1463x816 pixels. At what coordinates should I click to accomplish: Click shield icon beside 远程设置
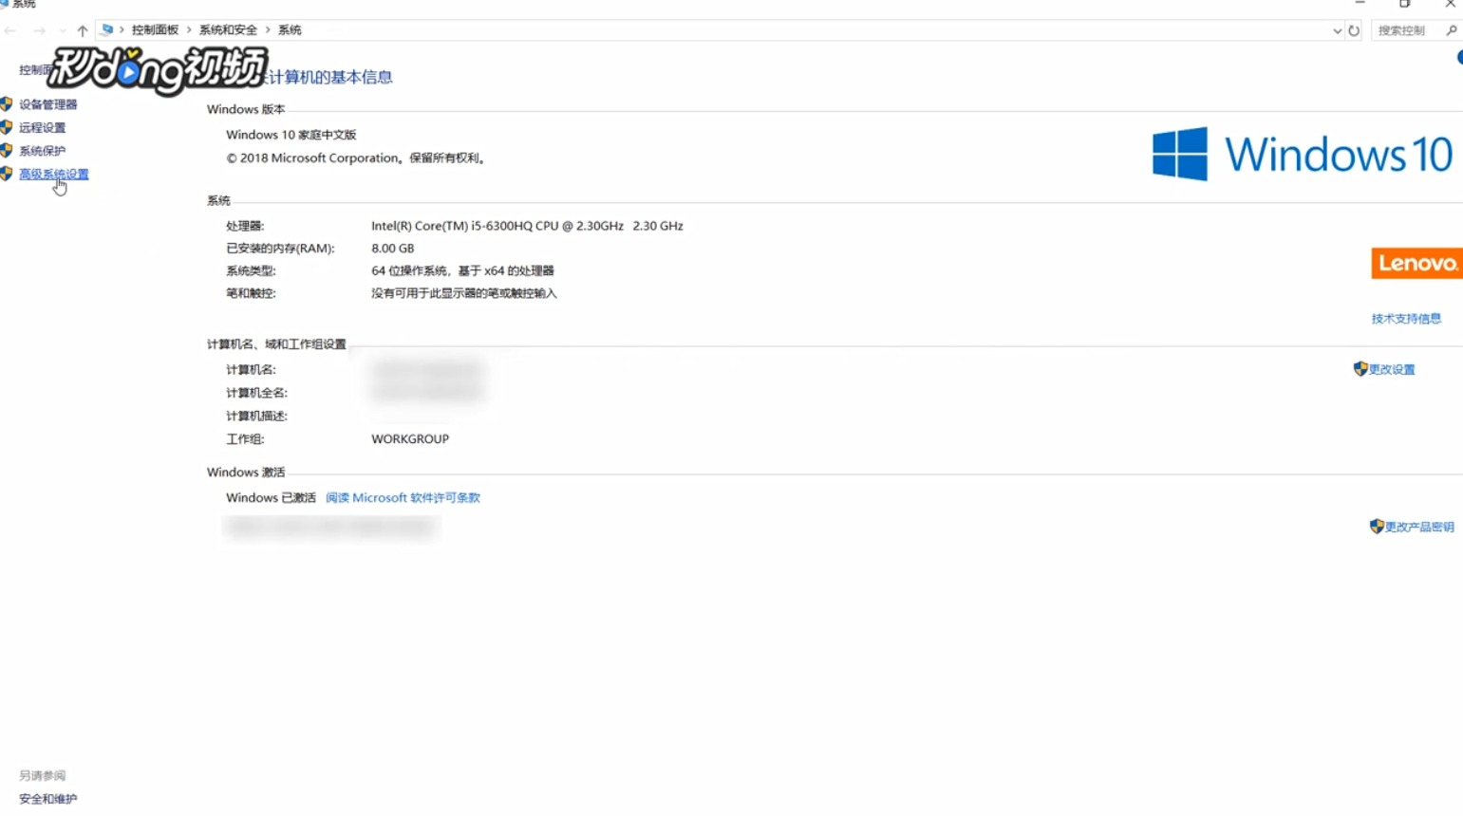(x=7, y=127)
